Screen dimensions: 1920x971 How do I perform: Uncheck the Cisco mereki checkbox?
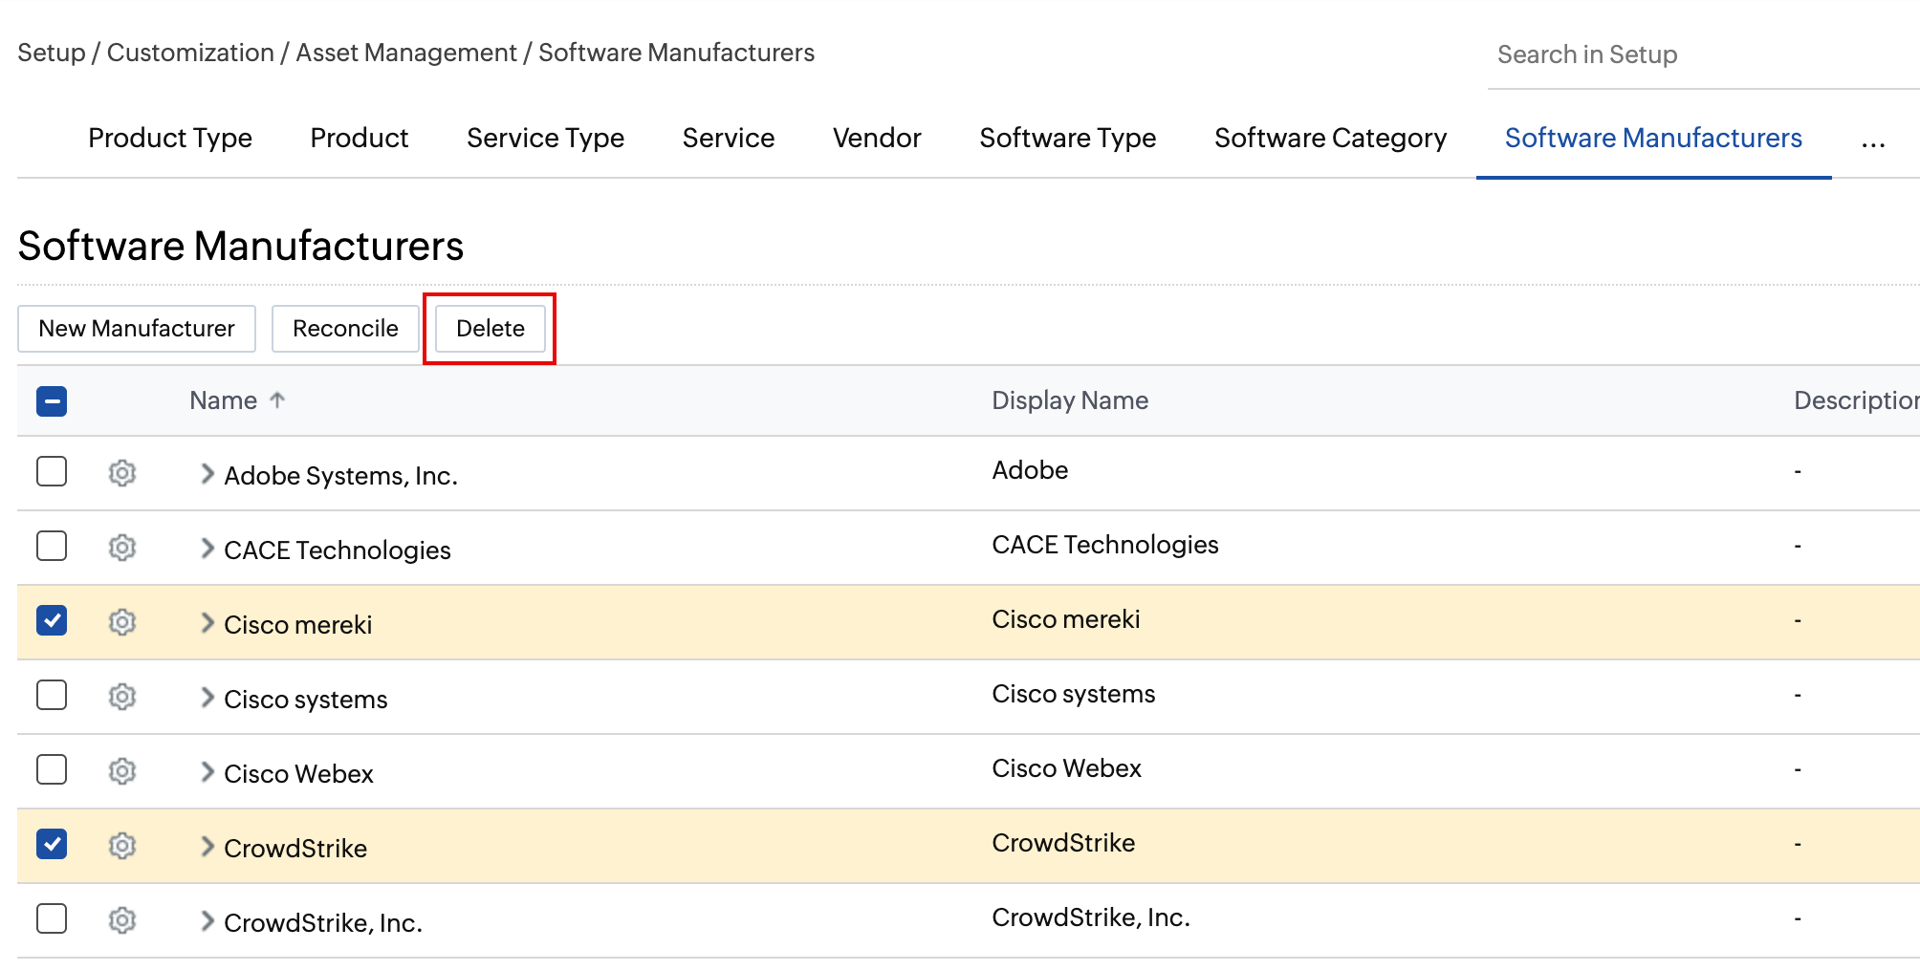point(52,621)
